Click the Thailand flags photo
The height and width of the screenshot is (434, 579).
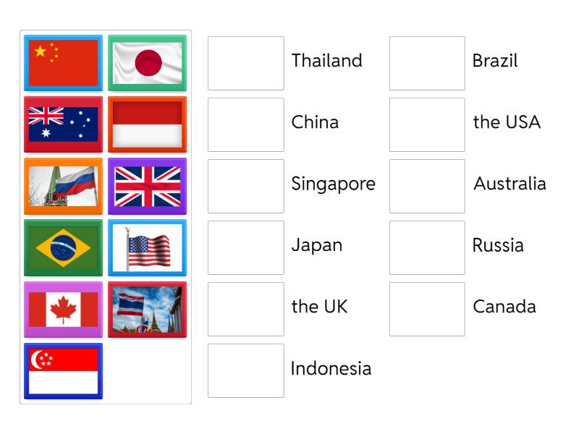(x=147, y=309)
